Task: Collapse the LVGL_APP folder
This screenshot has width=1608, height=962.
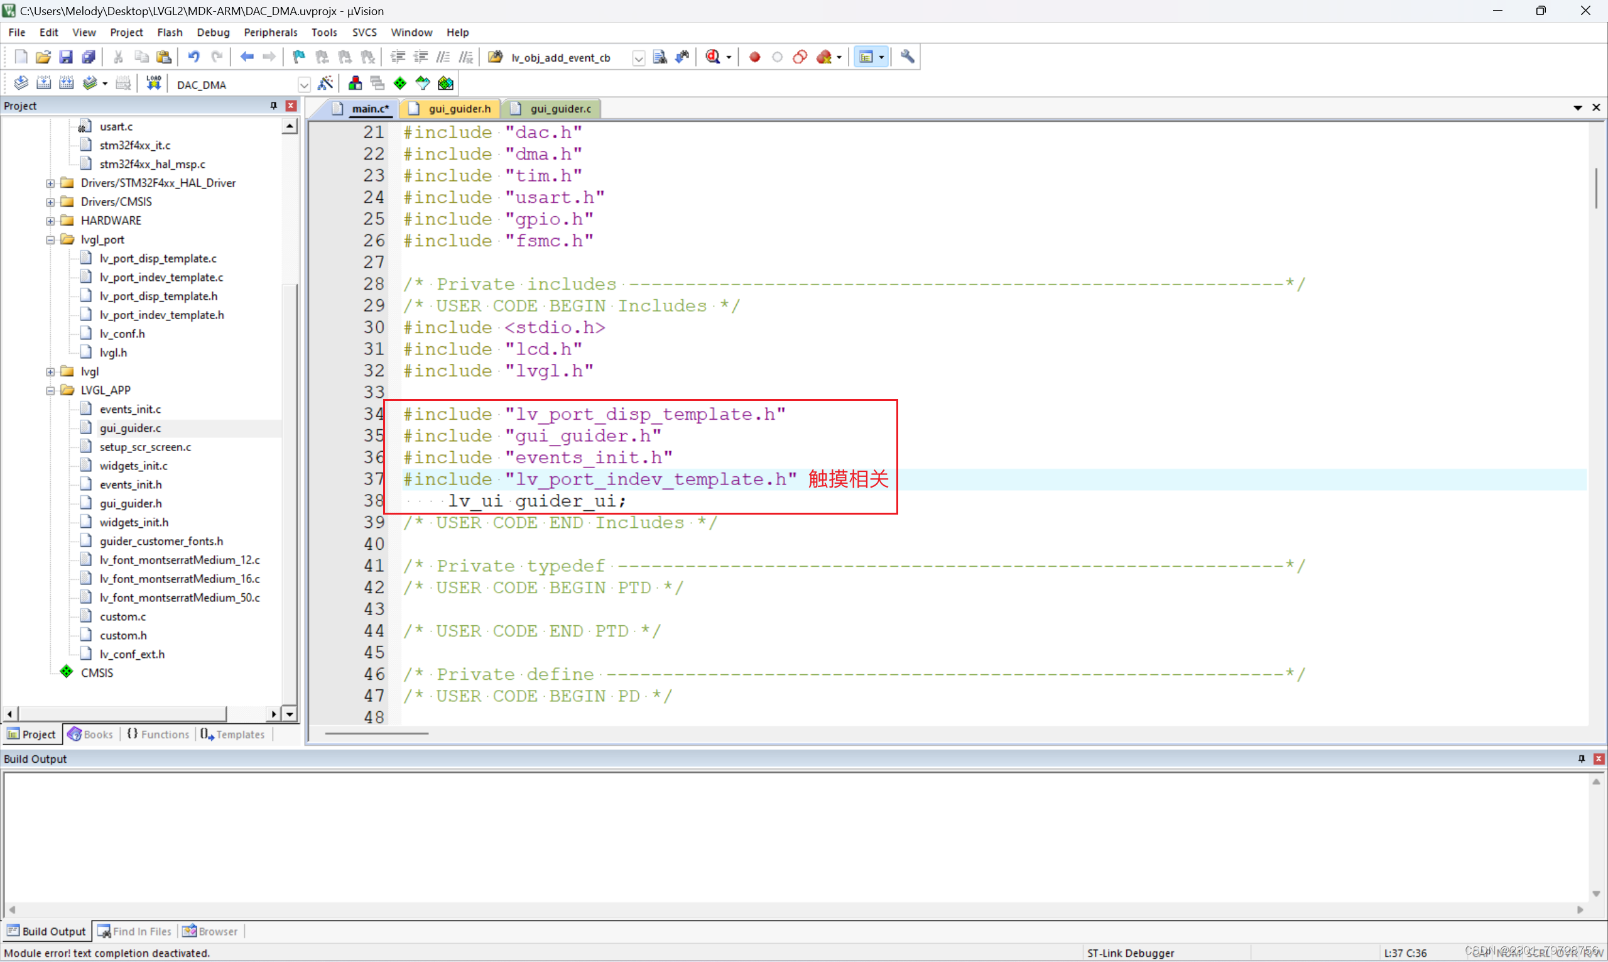Action: pos(49,390)
